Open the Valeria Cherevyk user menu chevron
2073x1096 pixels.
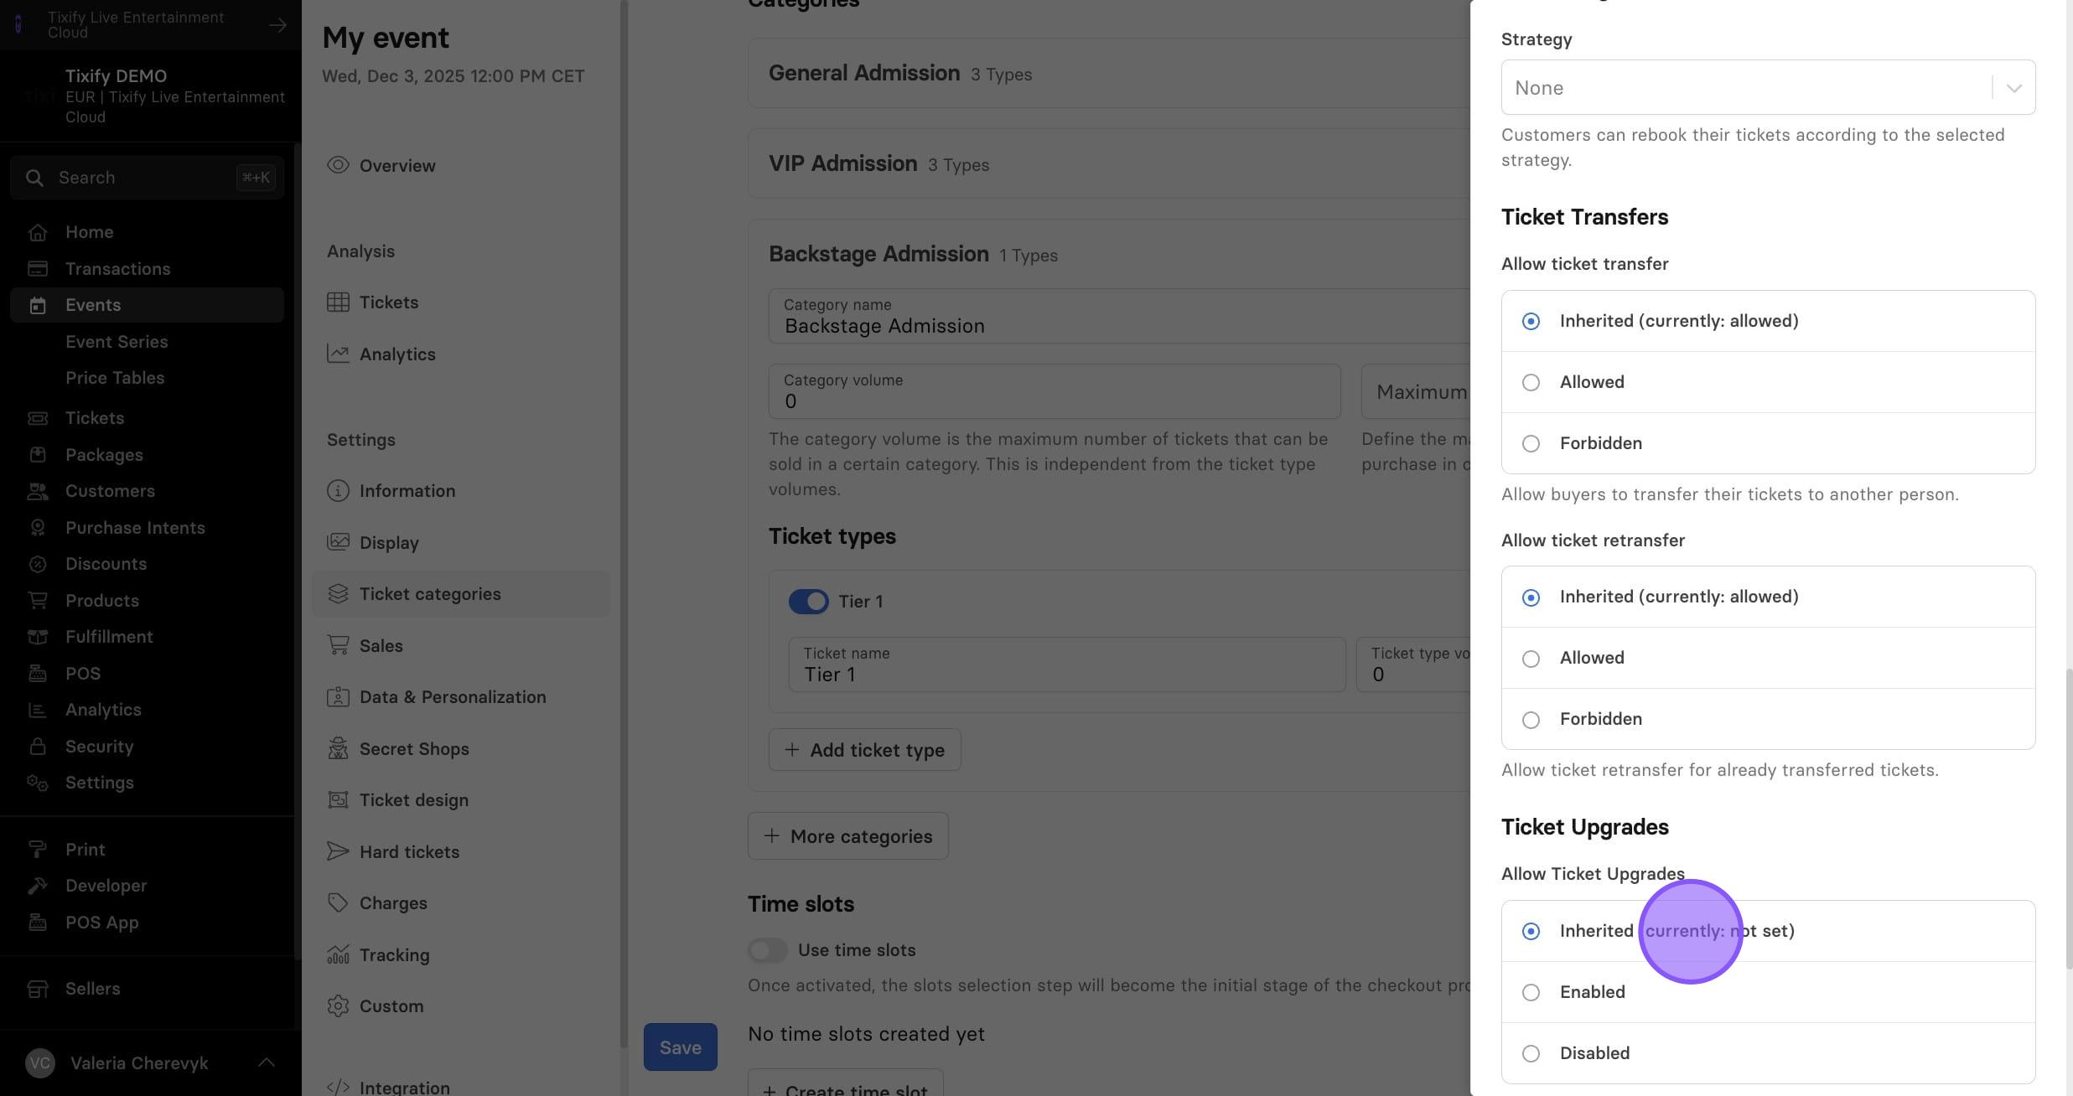point(267,1063)
